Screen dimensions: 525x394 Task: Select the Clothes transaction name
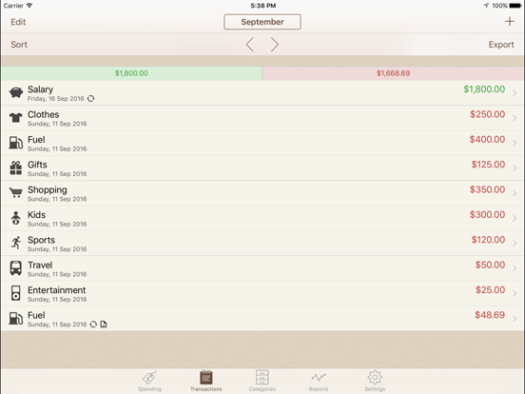[x=43, y=114]
